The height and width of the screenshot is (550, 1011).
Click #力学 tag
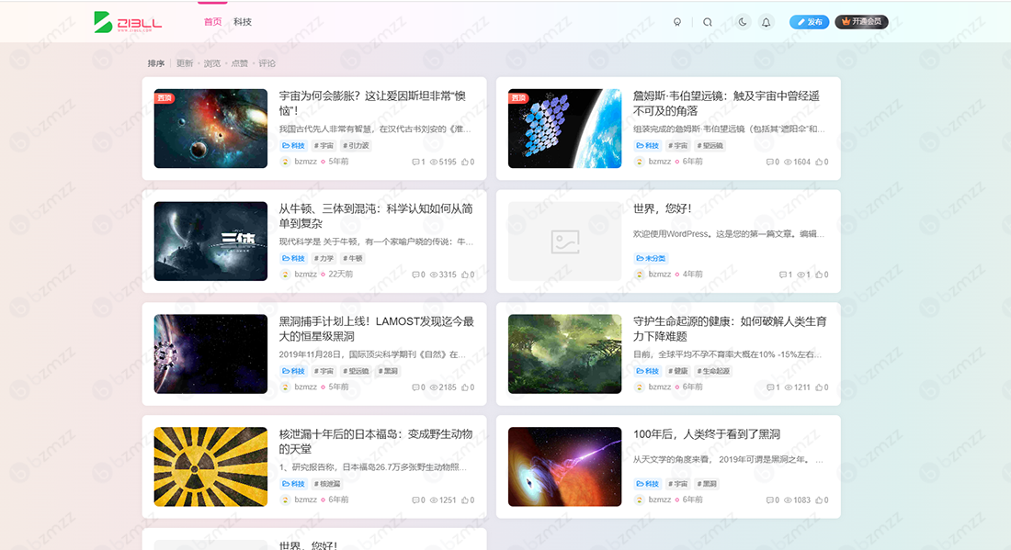click(x=324, y=258)
